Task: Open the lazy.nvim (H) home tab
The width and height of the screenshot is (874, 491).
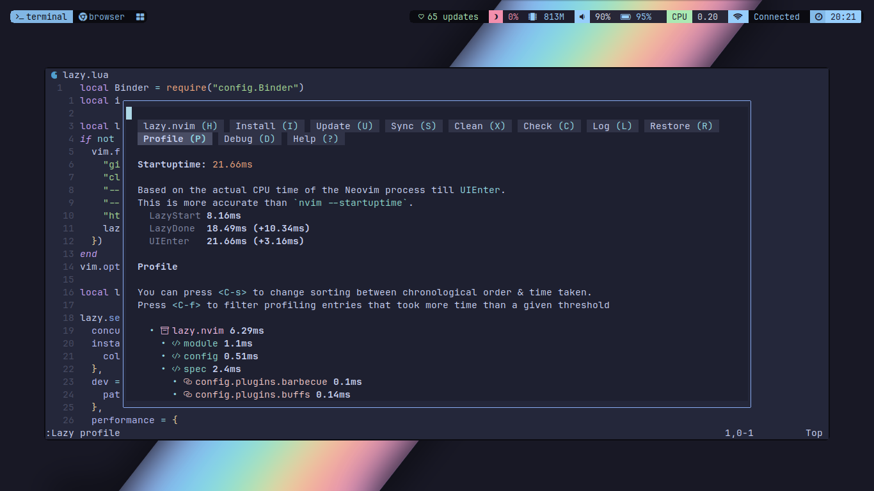Action: [x=180, y=126]
